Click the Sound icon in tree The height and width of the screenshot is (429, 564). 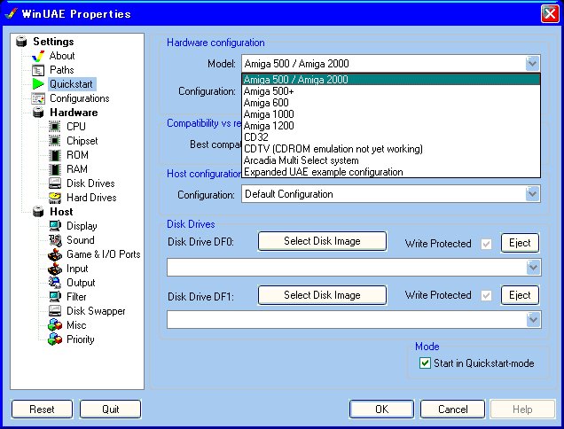pos(55,240)
